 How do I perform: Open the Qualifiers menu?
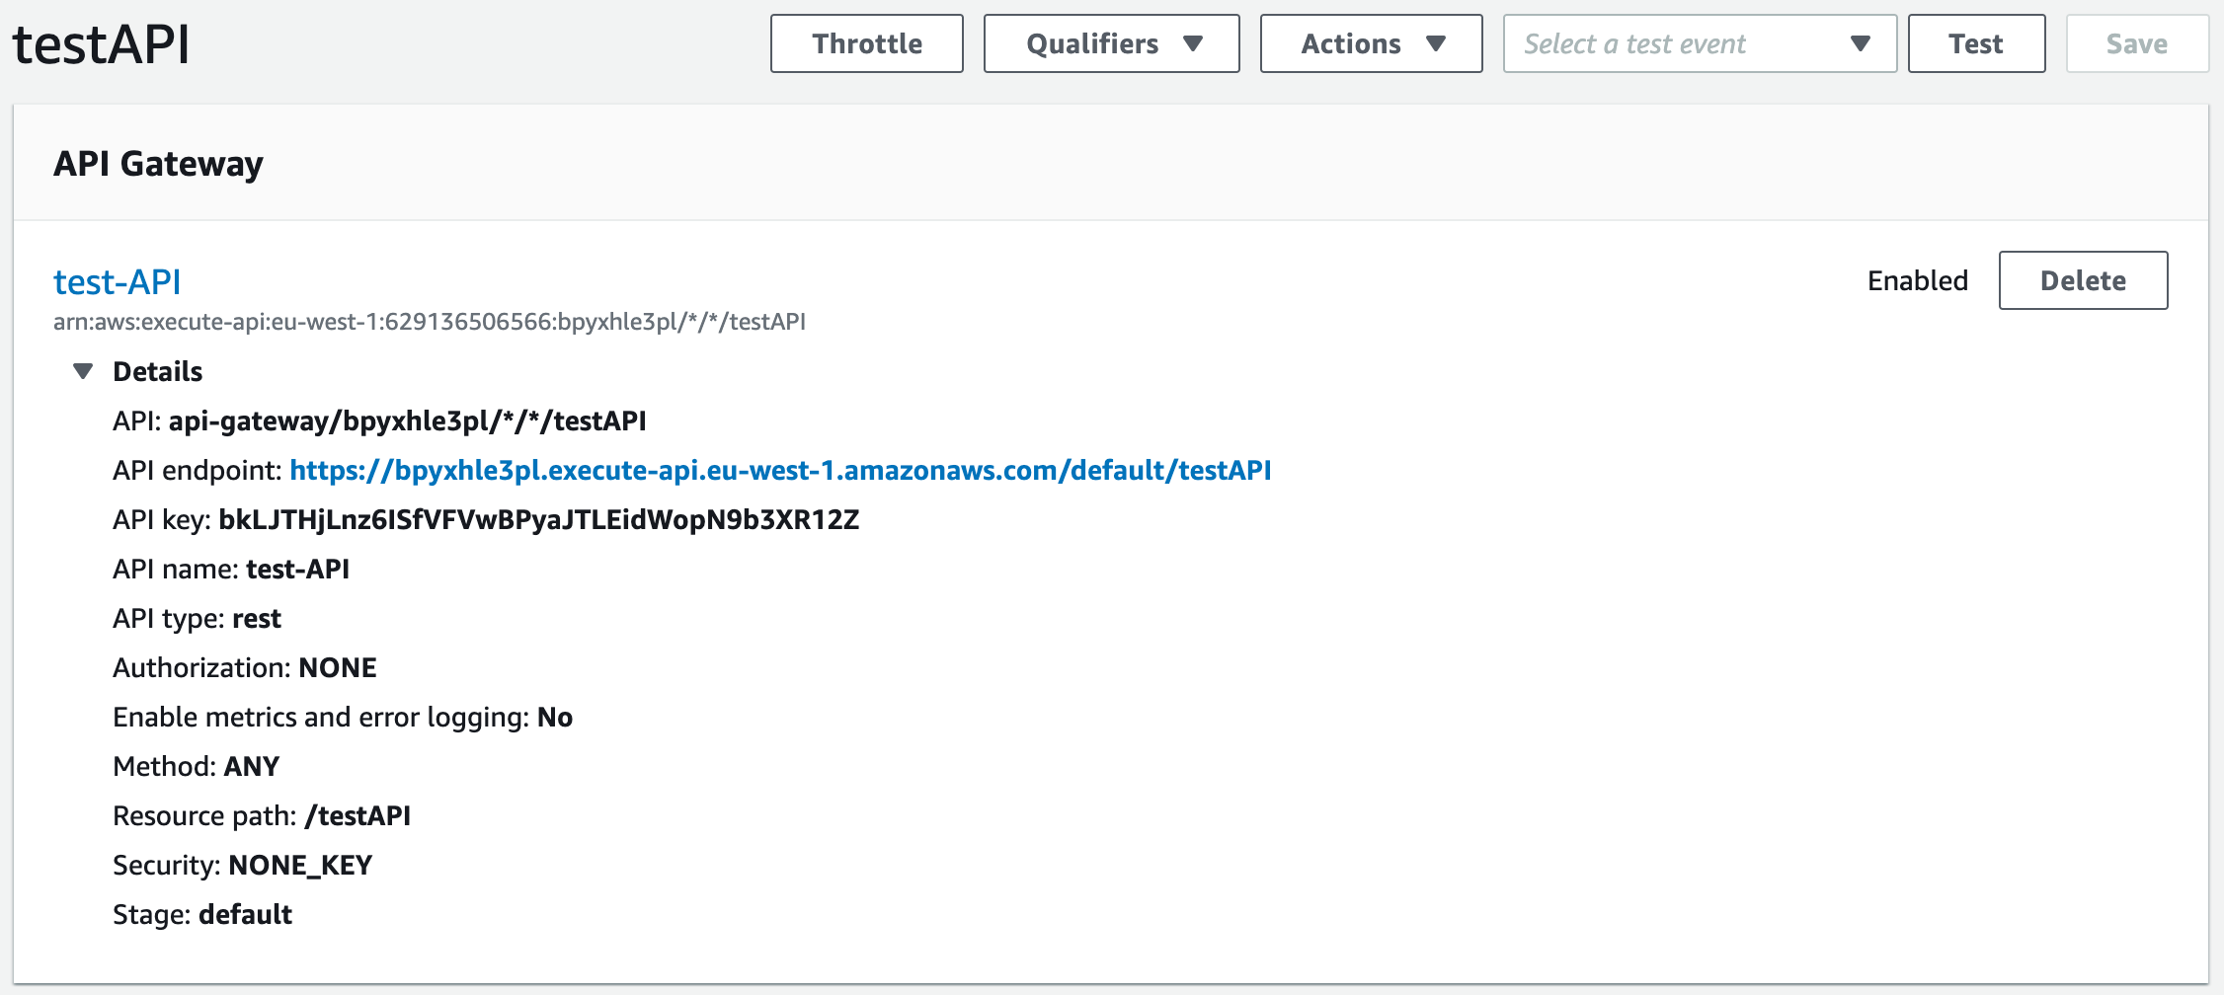pos(1110,43)
